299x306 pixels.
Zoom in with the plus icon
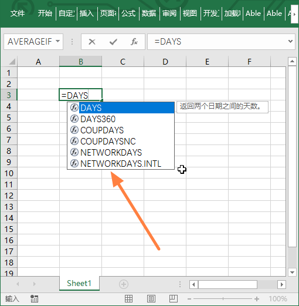[257, 299]
